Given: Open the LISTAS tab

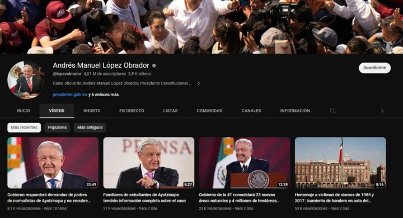Looking at the screenshot, I should [170, 111].
